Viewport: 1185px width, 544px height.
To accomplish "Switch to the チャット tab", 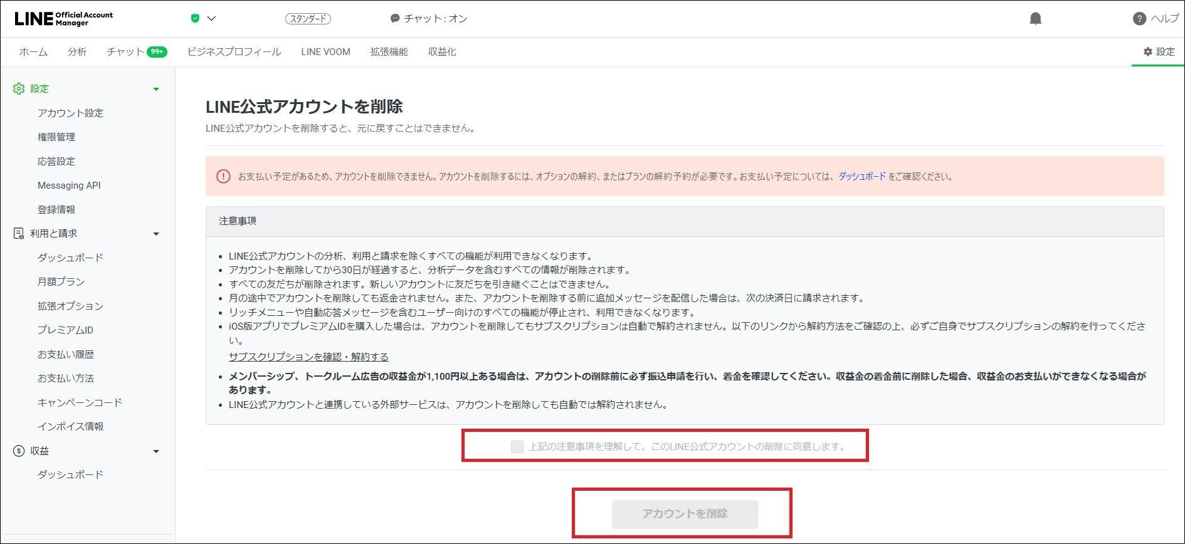I will pos(125,52).
